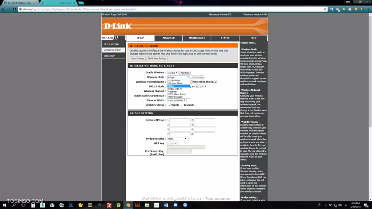Viewport: 372px width, 209px height.
Task: Open Task View in the taskbar
Action: coord(23,205)
